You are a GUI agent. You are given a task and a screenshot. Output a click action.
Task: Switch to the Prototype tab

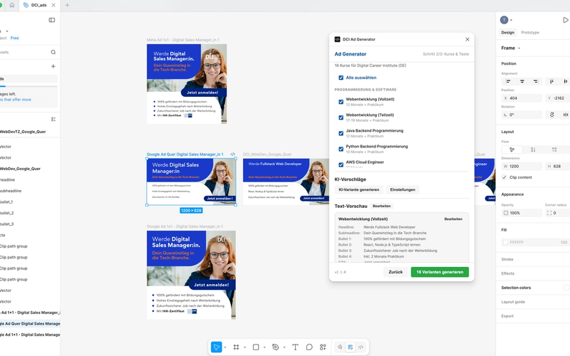click(530, 32)
